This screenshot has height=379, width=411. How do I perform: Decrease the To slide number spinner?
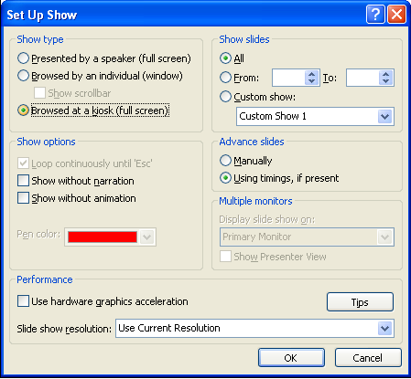[x=385, y=81]
